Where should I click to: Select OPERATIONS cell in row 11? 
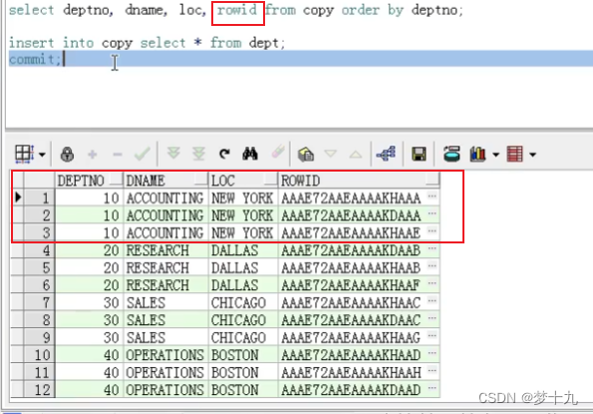coord(166,372)
